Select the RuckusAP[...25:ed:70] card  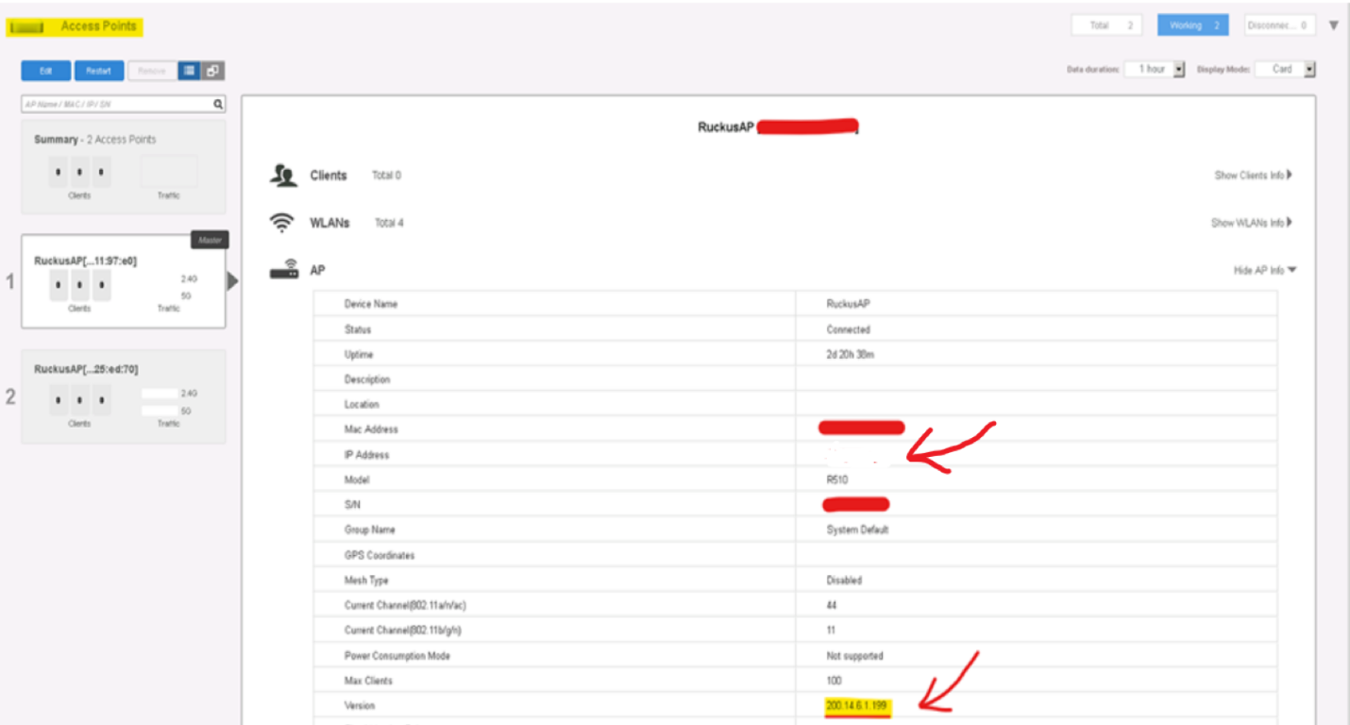[x=124, y=396]
